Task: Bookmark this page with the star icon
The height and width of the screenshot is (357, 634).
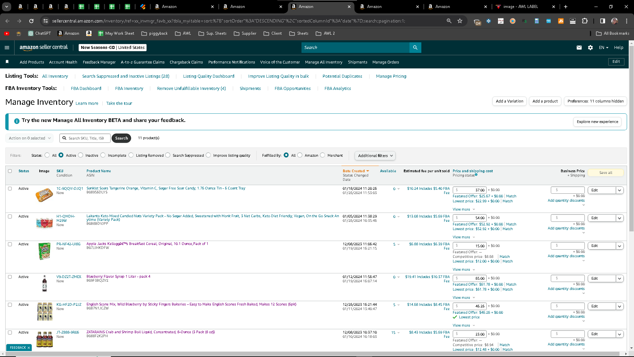Action: 460,21
